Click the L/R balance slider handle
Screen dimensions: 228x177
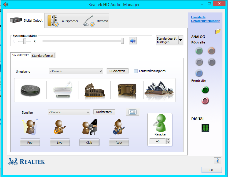click(x=25, y=41)
